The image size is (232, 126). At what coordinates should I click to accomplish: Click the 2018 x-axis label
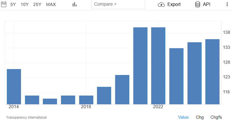coord(86,107)
